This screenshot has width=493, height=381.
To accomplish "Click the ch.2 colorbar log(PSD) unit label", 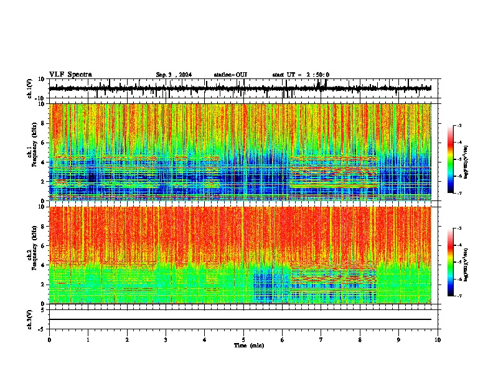I will coord(466,265).
